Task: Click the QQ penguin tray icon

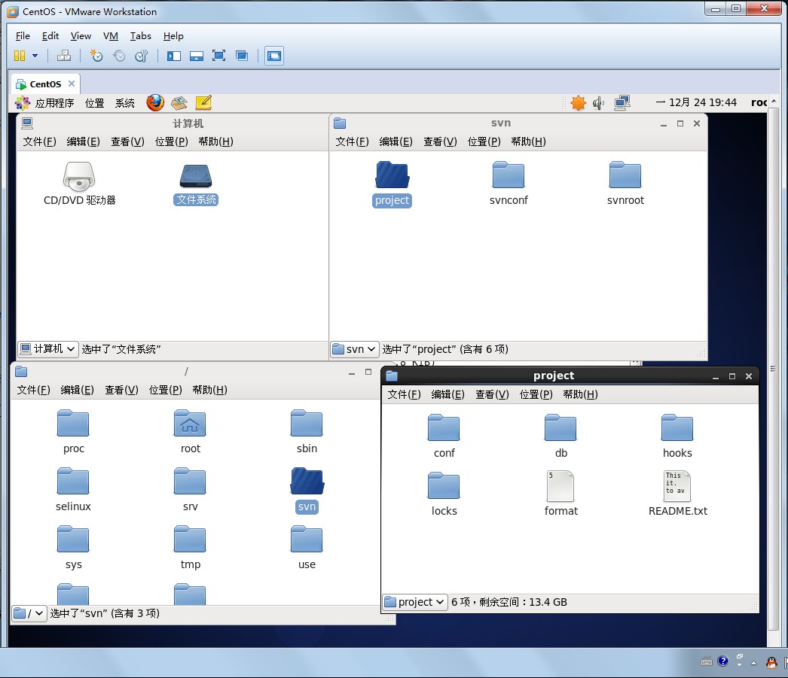Action: [x=771, y=662]
